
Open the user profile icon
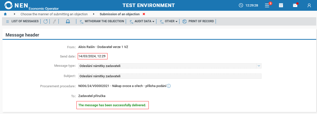(x=309, y=5)
